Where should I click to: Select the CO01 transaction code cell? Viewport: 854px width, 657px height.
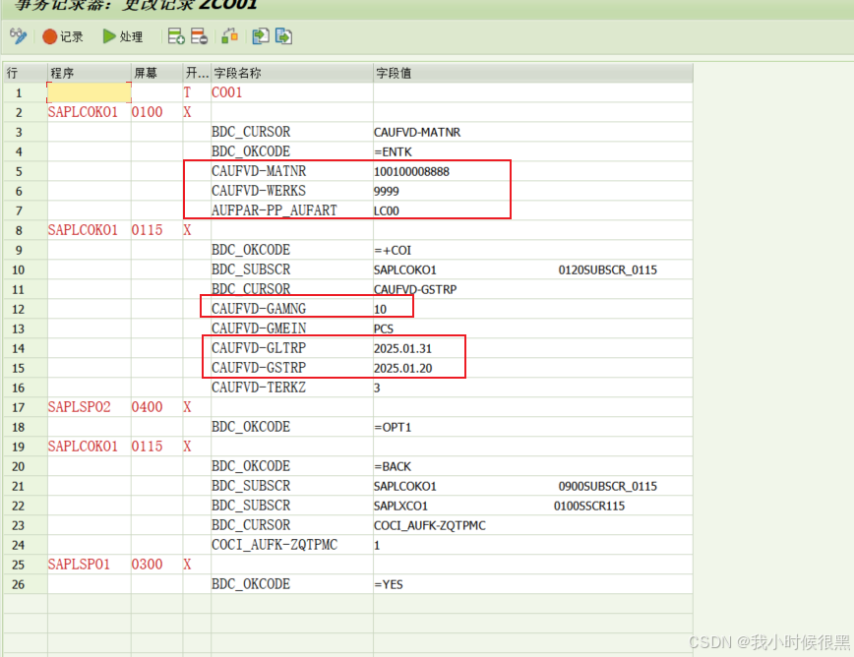[x=226, y=92]
